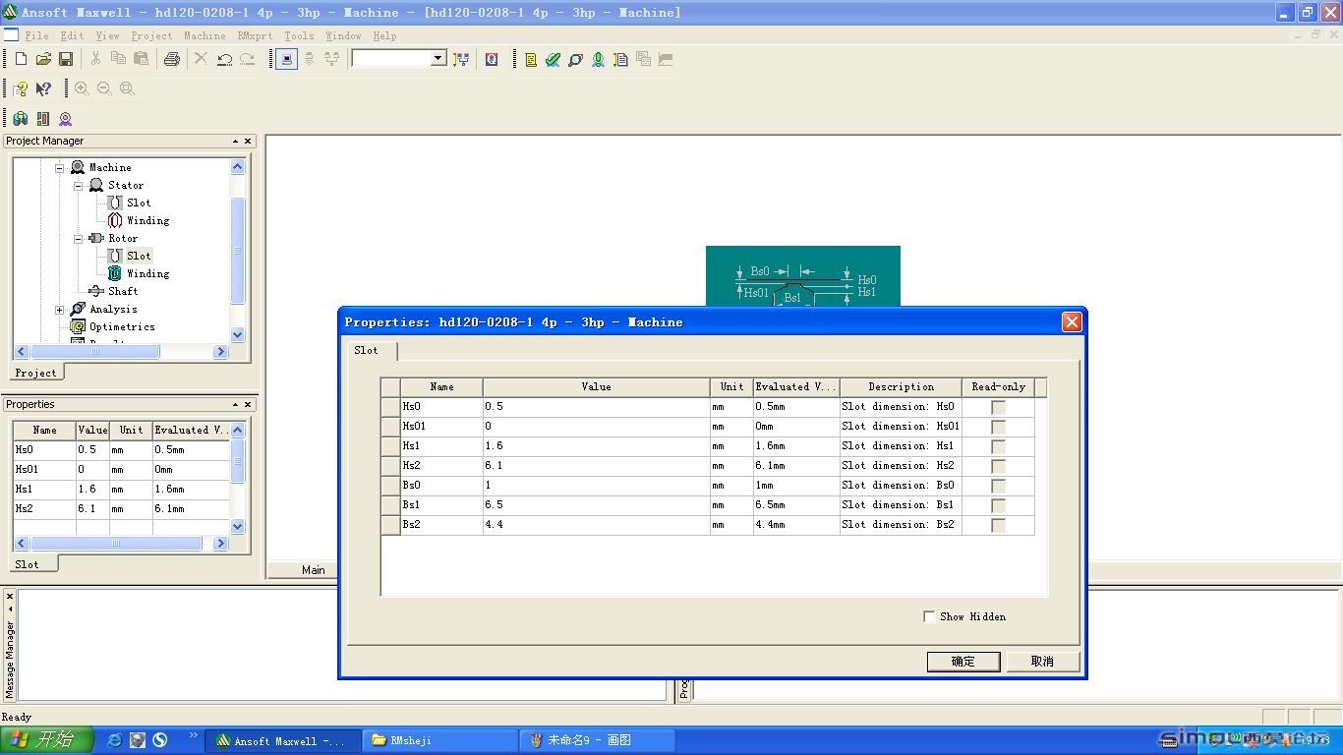The image size is (1343, 755).
Task: Collapse the Stator tree node
Action: coord(78,186)
